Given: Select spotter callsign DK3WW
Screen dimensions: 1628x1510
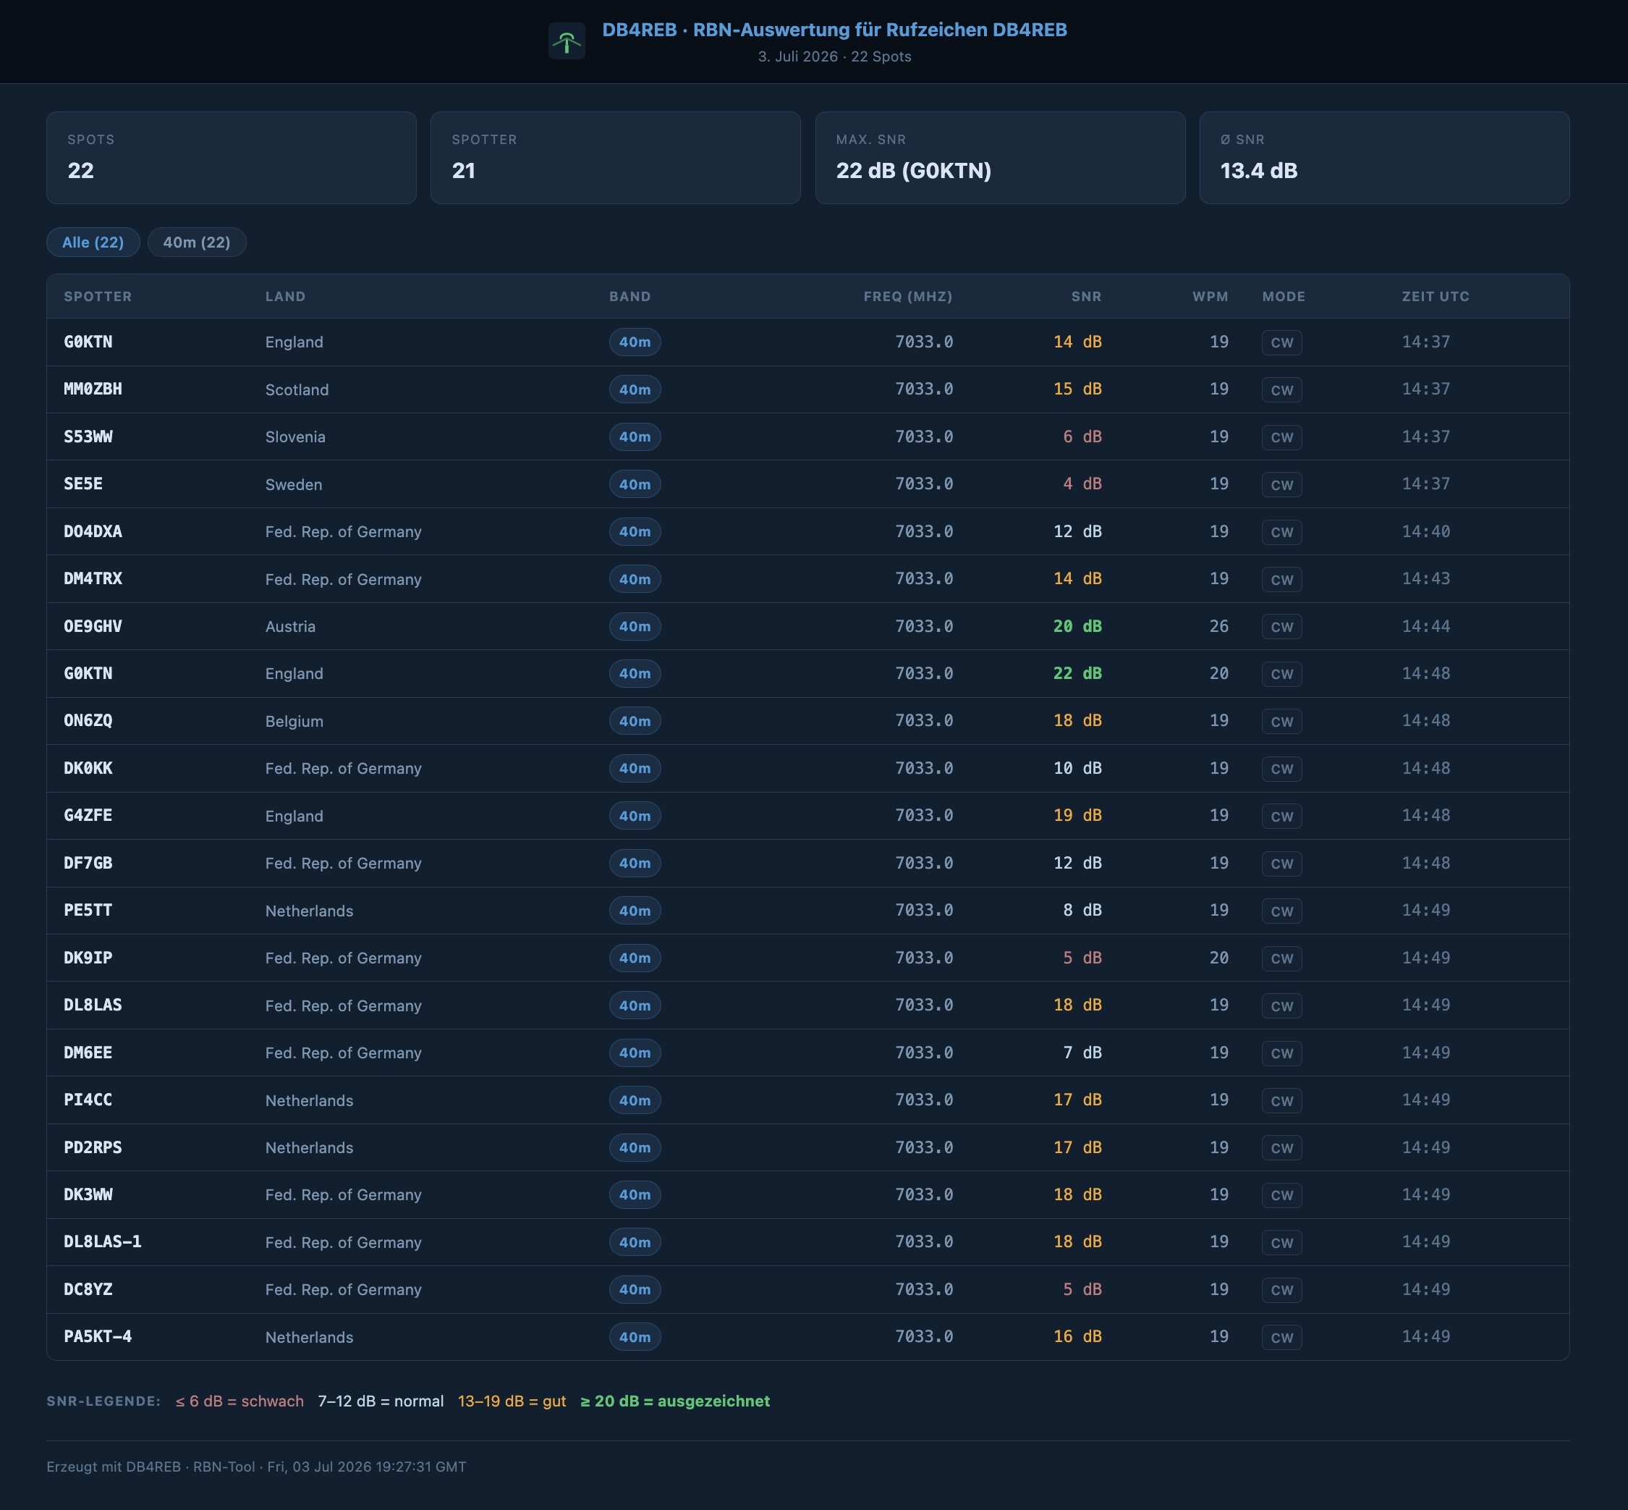Looking at the screenshot, I should (88, 1194).
